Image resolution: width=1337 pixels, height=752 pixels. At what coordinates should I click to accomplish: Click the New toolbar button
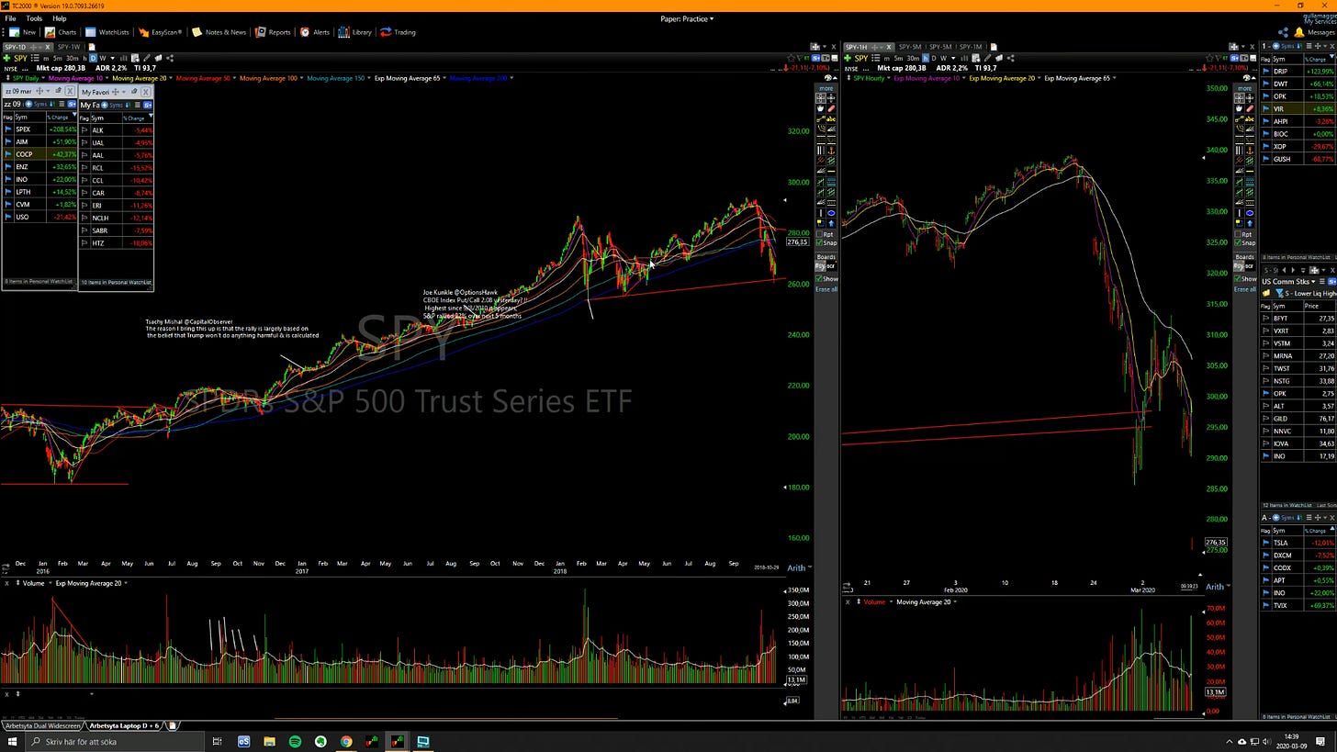tap(22, 32)
